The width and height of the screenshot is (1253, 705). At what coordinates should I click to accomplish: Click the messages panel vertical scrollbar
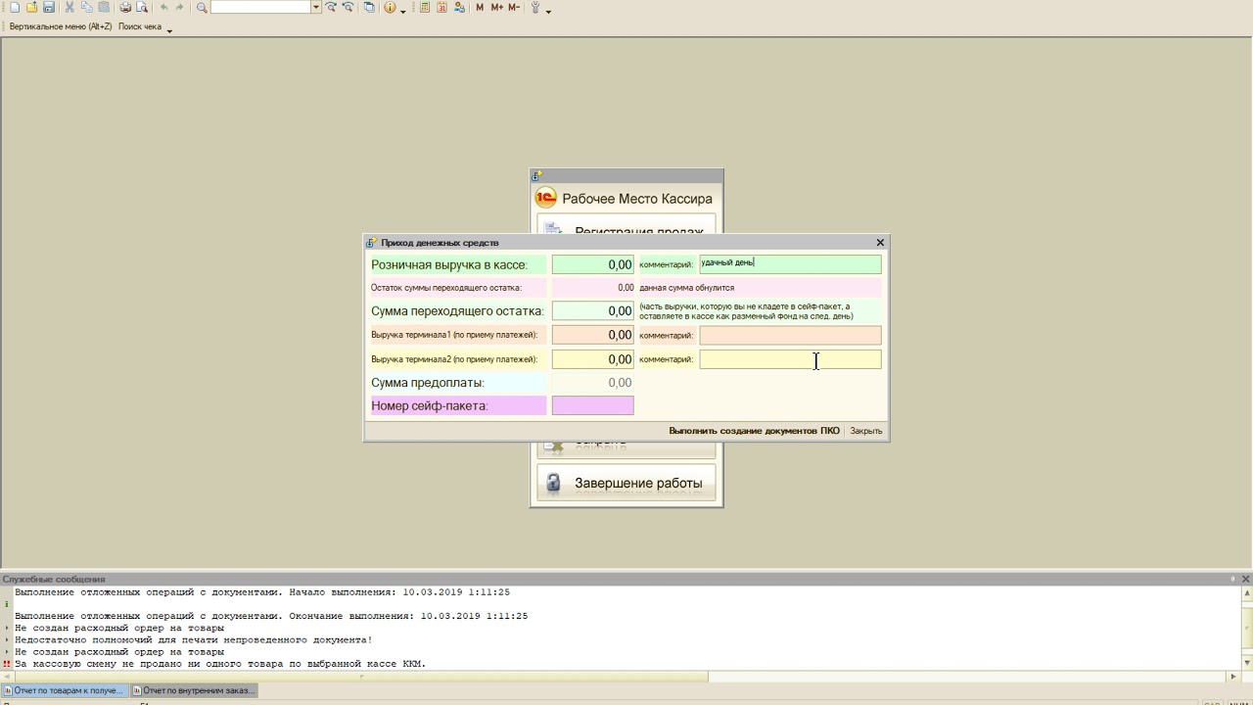(x=1246, y=627)
